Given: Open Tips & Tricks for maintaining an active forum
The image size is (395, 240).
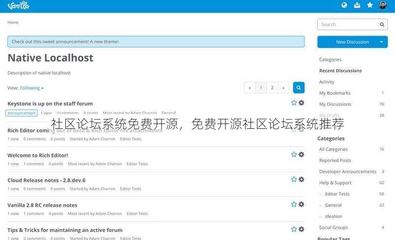Looking at the screenshot, I should pyautogui.click(x=65, y=230).
